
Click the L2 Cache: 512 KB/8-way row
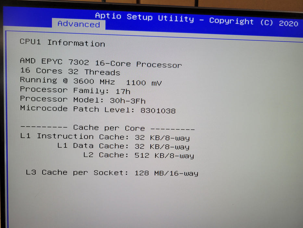(139, 155)
